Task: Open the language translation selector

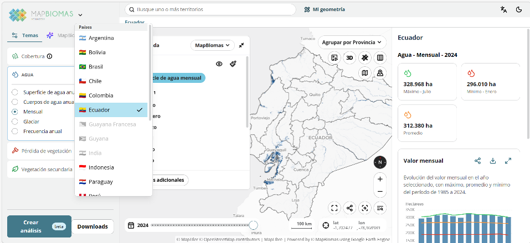Action: (503, 9)
